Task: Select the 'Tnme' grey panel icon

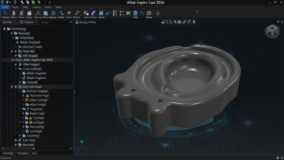Action: click(x=21, y=13)
